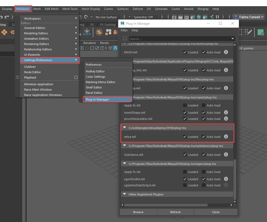The image size is (267, 222).
Task: Click the Browse button
Action: [138, 212]
